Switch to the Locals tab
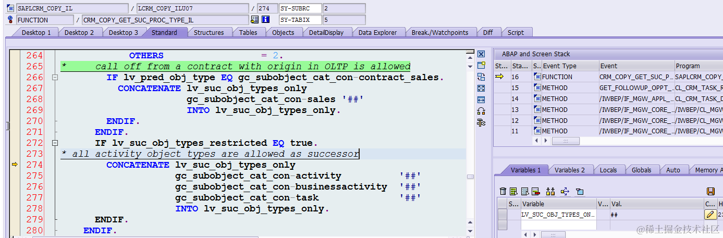This screenshot has width=723, height=238. 608,170
